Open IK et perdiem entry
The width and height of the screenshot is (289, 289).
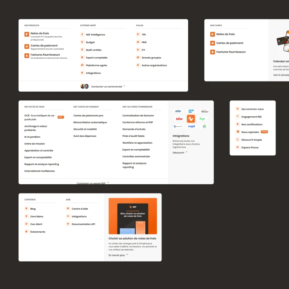[x=32, y=137]
